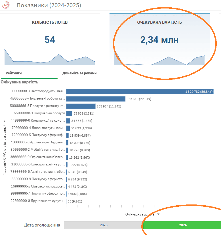Click the expected value sparkline chart
221x235 pixels.
point(159,60)
